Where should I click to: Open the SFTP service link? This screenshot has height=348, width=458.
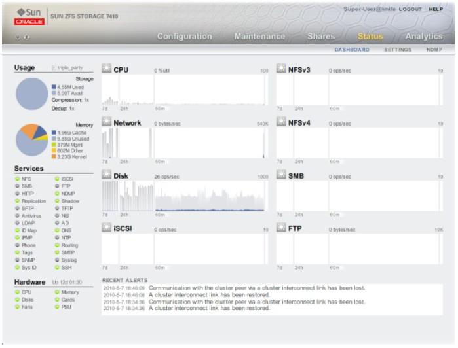[28, 208]
